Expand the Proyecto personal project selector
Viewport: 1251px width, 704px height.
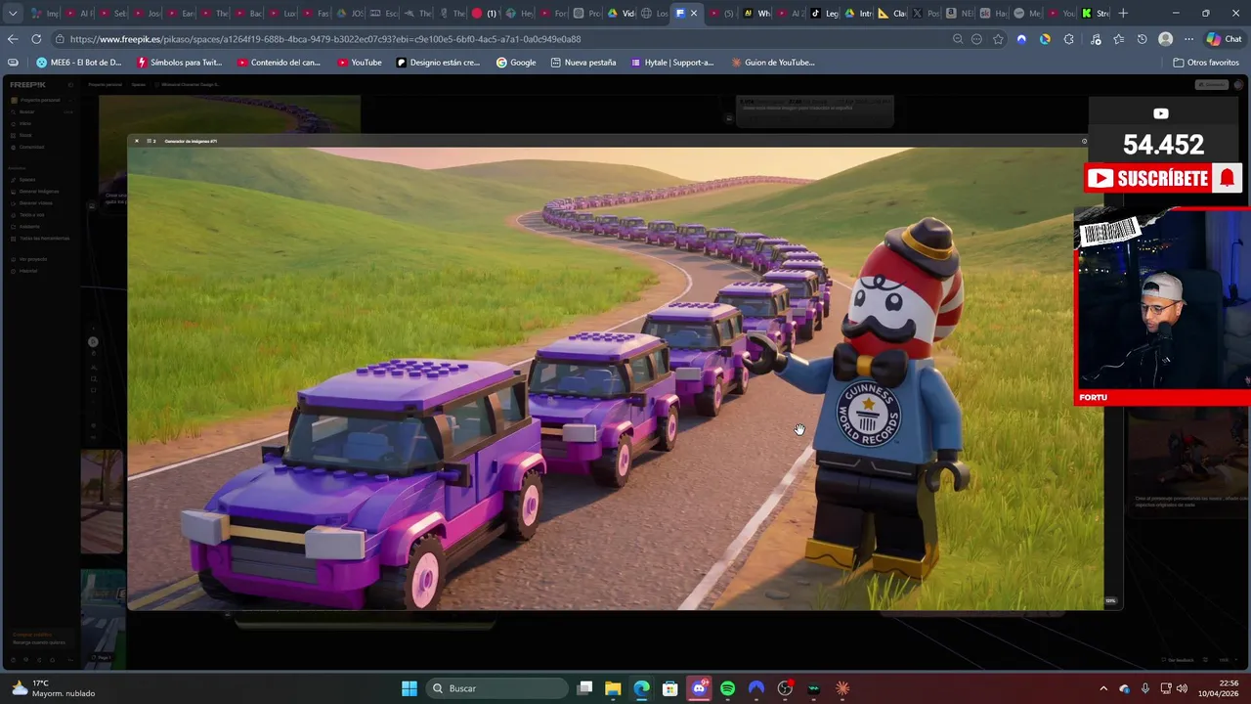41,100
